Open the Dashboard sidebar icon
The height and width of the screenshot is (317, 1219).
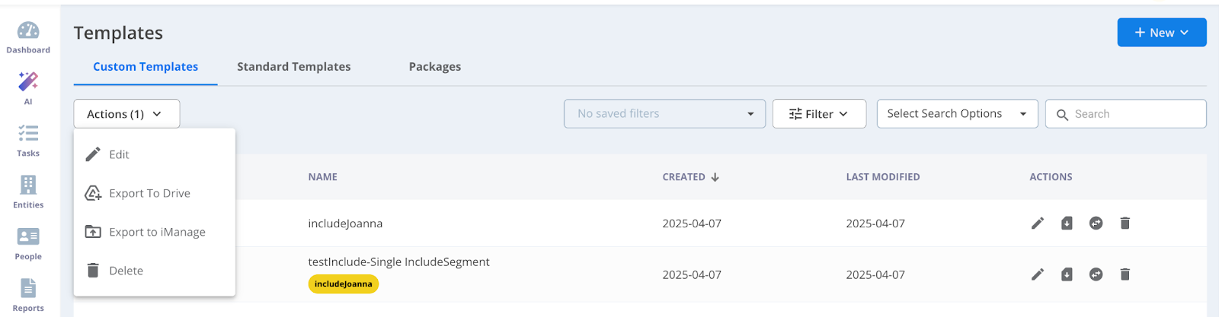[28, 30]
